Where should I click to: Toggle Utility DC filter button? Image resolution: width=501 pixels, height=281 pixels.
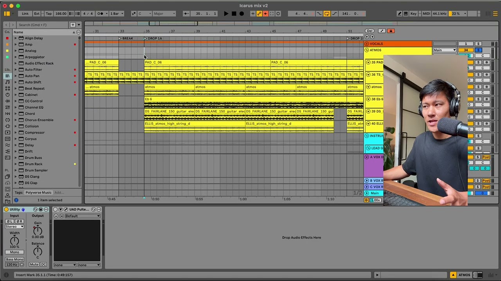click(43, 265)
